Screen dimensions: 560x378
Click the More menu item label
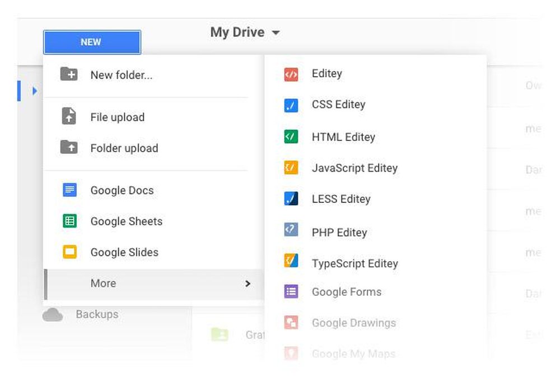103,283
